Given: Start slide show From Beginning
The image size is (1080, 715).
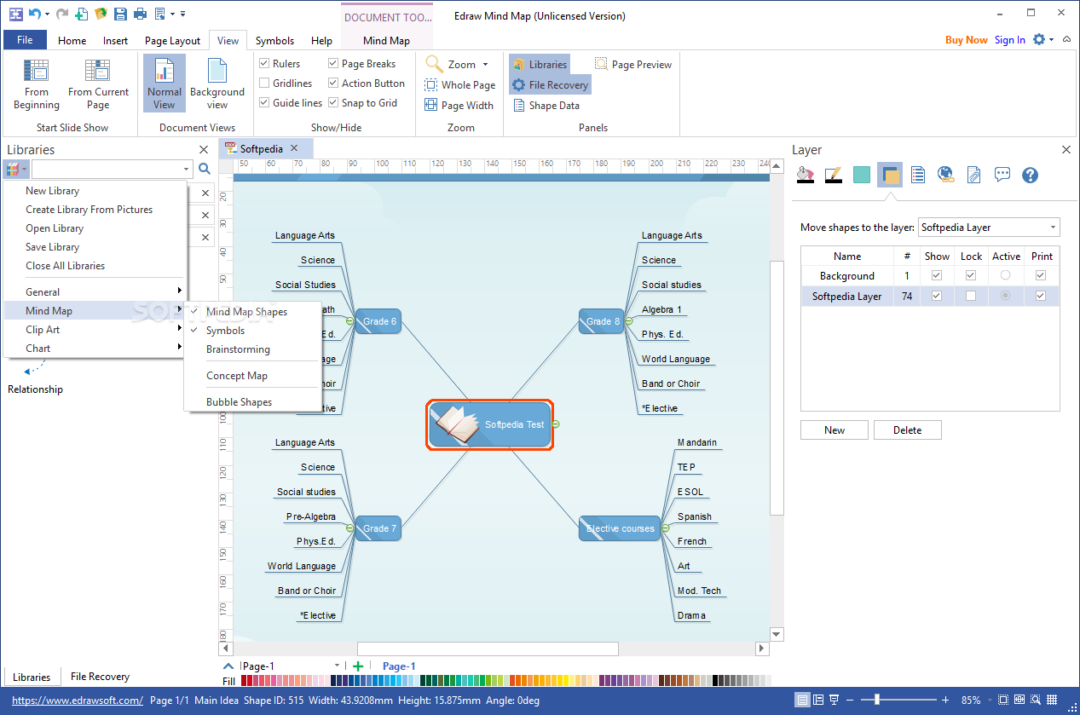Looking at the screenshot, I should 37,84.
